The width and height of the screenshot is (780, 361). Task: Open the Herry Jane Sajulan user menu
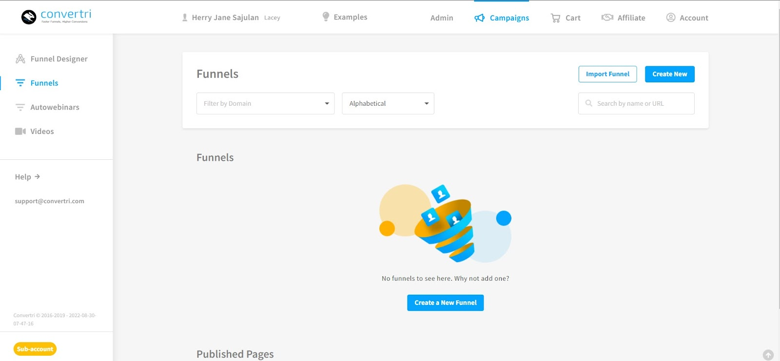[x=225, y=18]
